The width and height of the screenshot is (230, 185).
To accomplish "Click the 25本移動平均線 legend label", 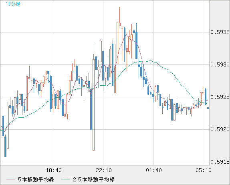I will (94, 179).
